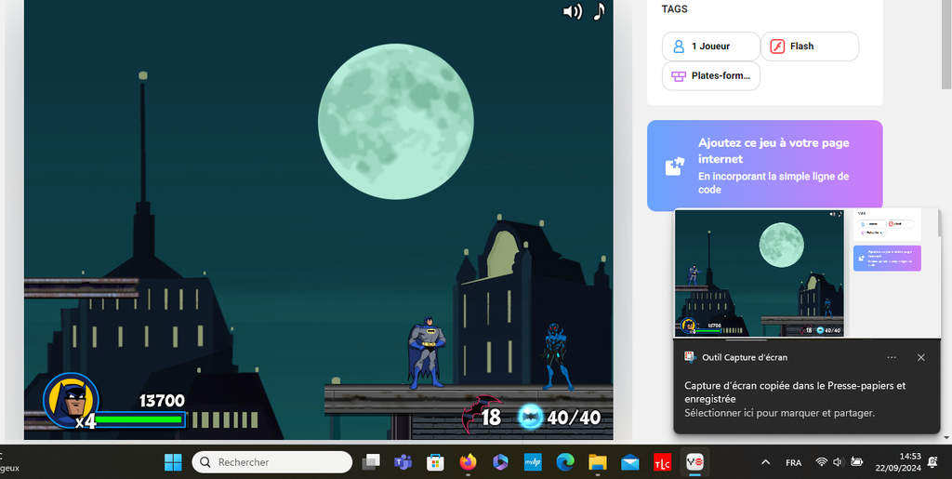
Task: Open the Windows Start menu
Action: point(173,462)
